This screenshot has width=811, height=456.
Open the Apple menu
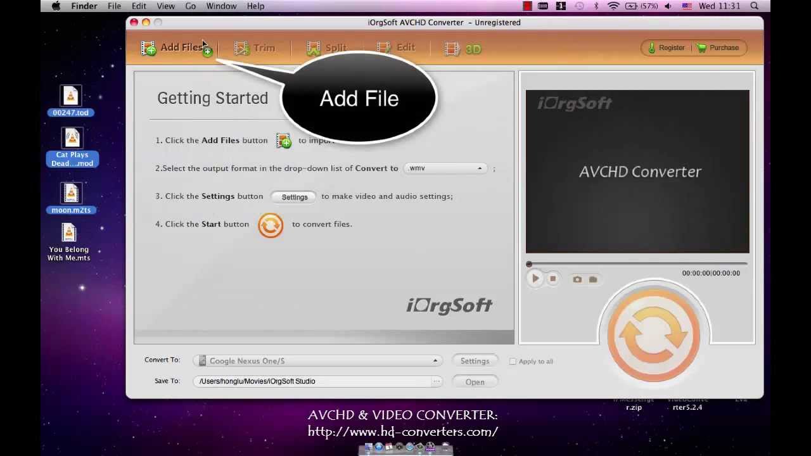pos(56,6)
